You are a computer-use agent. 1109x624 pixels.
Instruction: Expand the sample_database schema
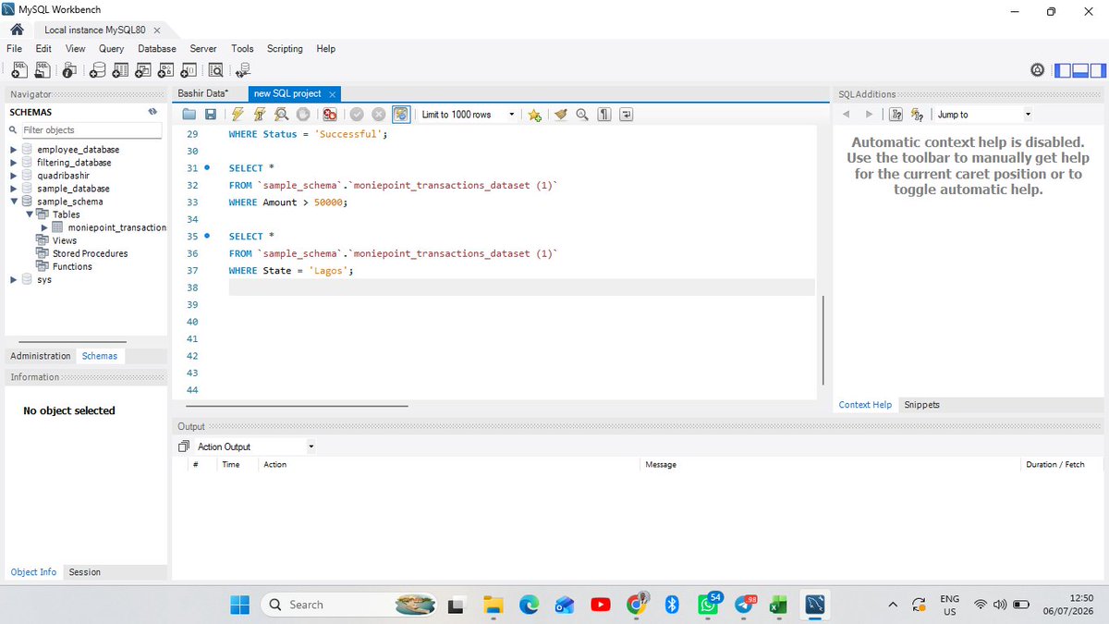click(13, 189)
